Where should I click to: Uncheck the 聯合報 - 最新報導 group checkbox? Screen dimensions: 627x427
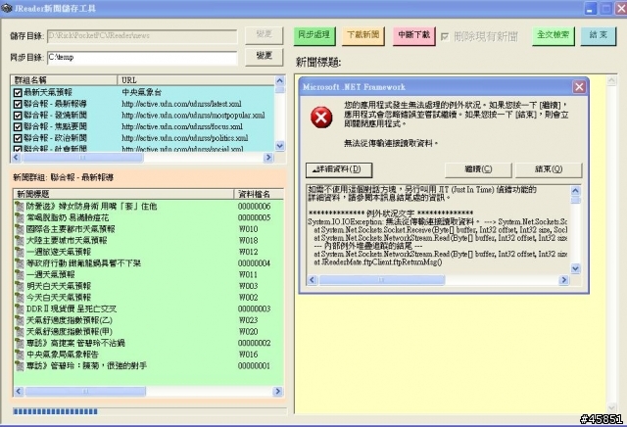click(x=18, y=104)
